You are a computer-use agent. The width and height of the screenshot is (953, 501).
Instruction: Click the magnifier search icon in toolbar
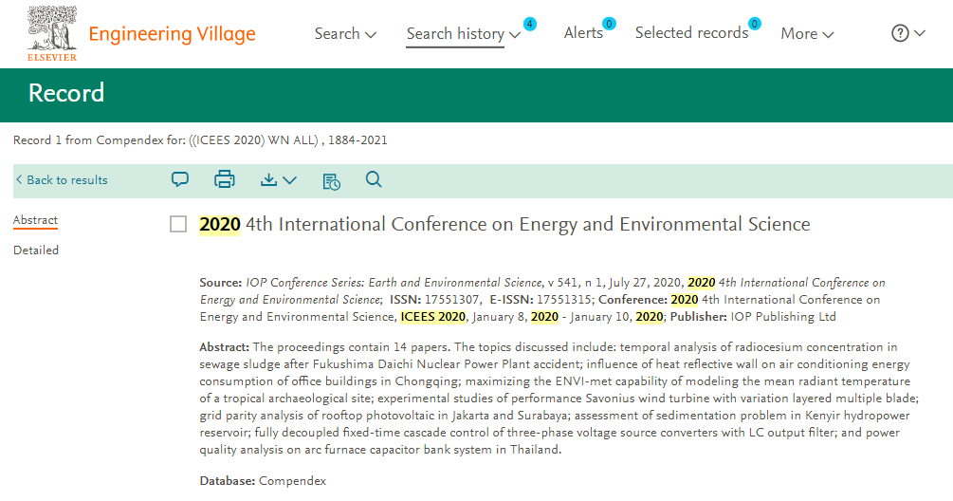pyautogui.click(x=374, y=179)
